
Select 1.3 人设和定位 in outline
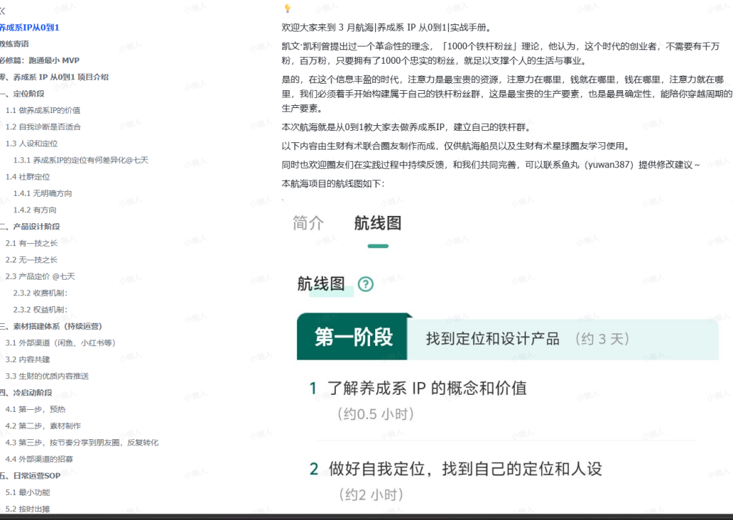point(31,144)
